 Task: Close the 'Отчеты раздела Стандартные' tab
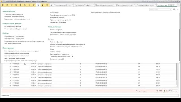(93, 5)
